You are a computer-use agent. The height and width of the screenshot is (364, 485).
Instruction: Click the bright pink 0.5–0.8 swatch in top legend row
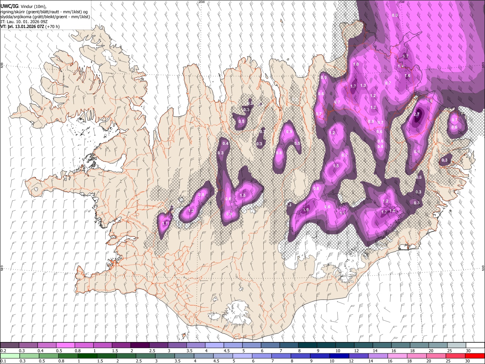65,345
